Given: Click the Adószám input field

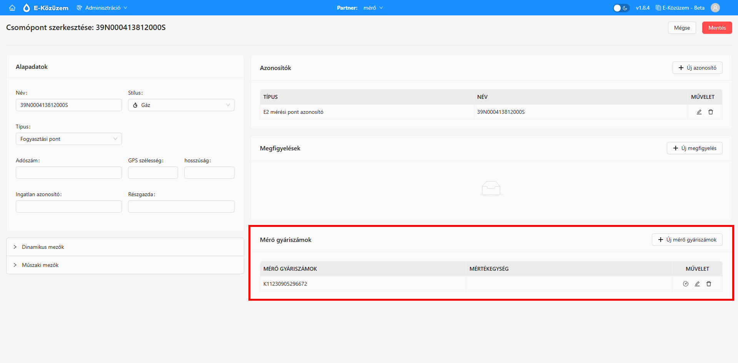Looking at the screenshot, I should (68, 173).
